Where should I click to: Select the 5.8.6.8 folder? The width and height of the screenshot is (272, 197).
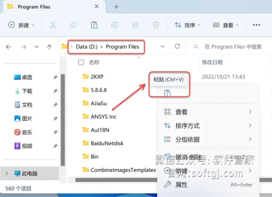(94, 90)
